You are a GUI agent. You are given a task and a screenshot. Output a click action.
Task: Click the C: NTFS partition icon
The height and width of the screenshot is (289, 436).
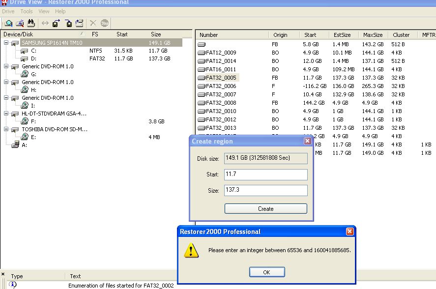[25, 51]
